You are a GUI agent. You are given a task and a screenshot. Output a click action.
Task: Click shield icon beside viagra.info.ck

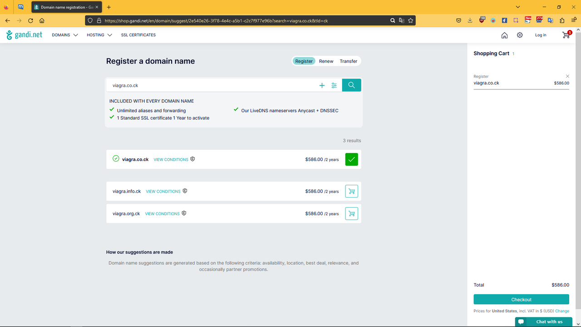[185, 191]
